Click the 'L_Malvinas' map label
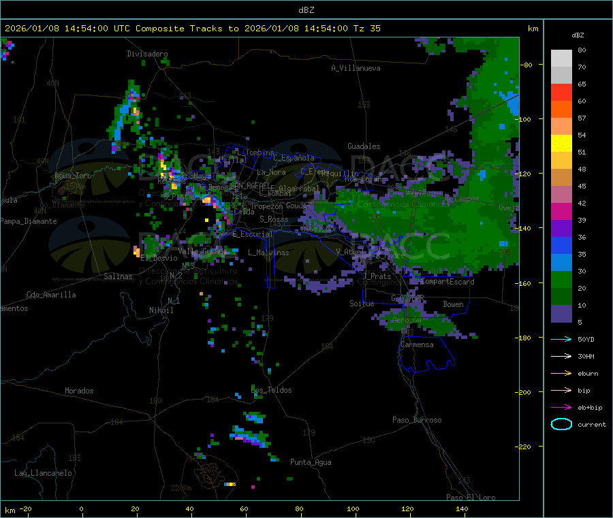This screenshot has height=518, width=613. pos(268,253)
